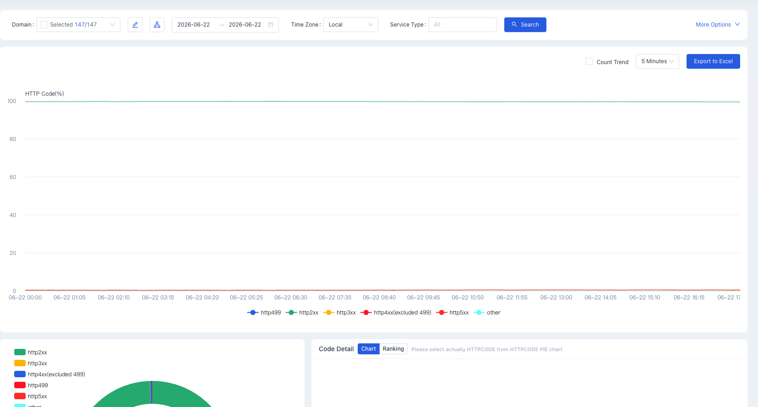758x407 pixels.
Task: Toggle http3xx series in chart legend
Action: click(339, 313)
